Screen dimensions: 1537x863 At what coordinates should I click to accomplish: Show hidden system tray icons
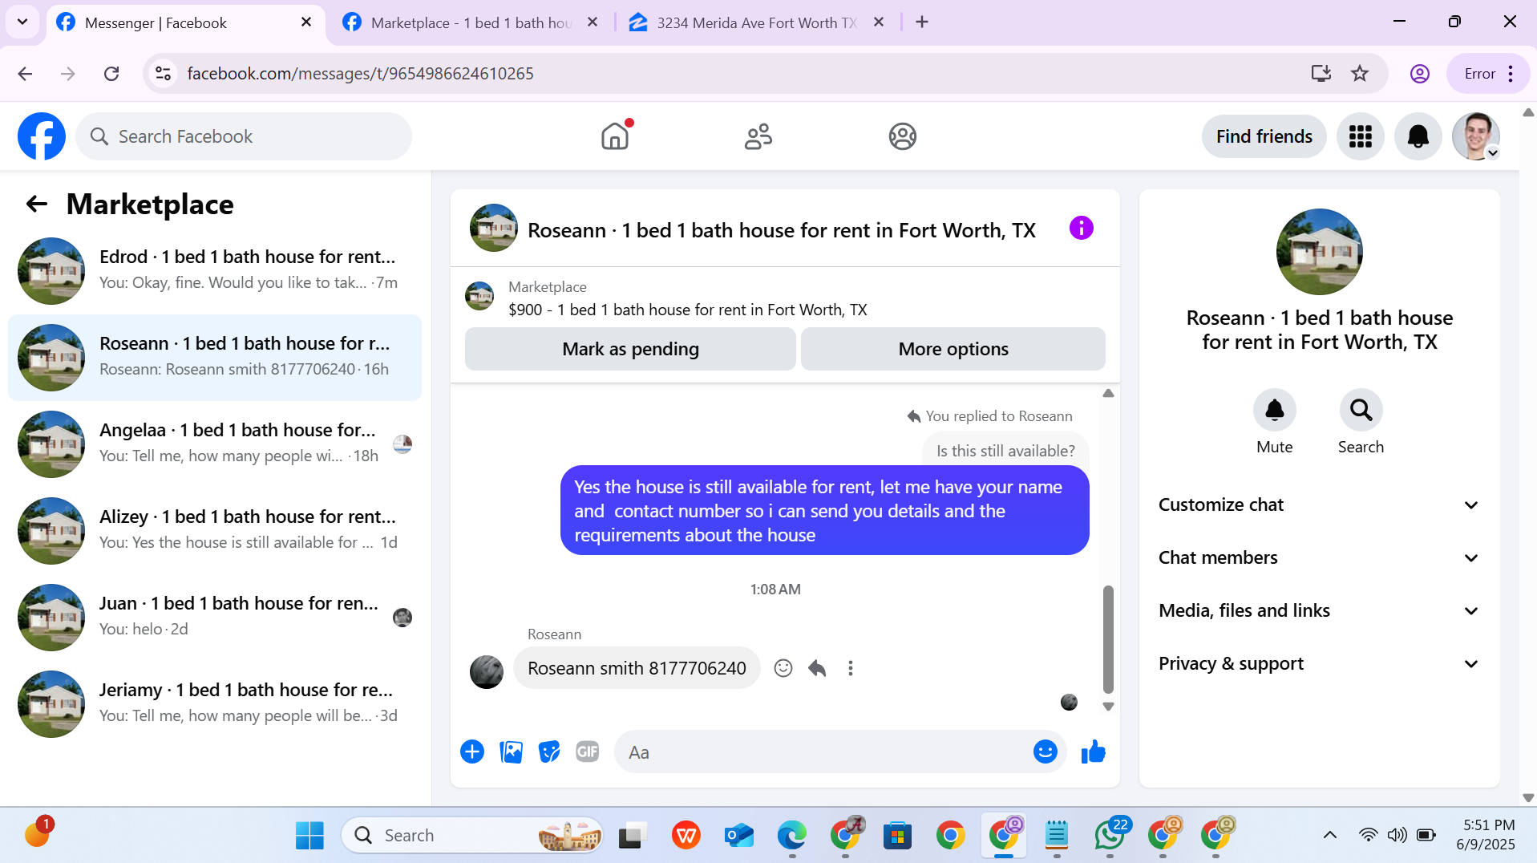tap(1329, 836)
